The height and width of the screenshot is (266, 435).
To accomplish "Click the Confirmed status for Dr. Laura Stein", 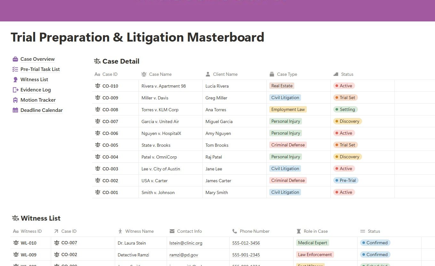I will pyautogui.click(x=375, y=243).
